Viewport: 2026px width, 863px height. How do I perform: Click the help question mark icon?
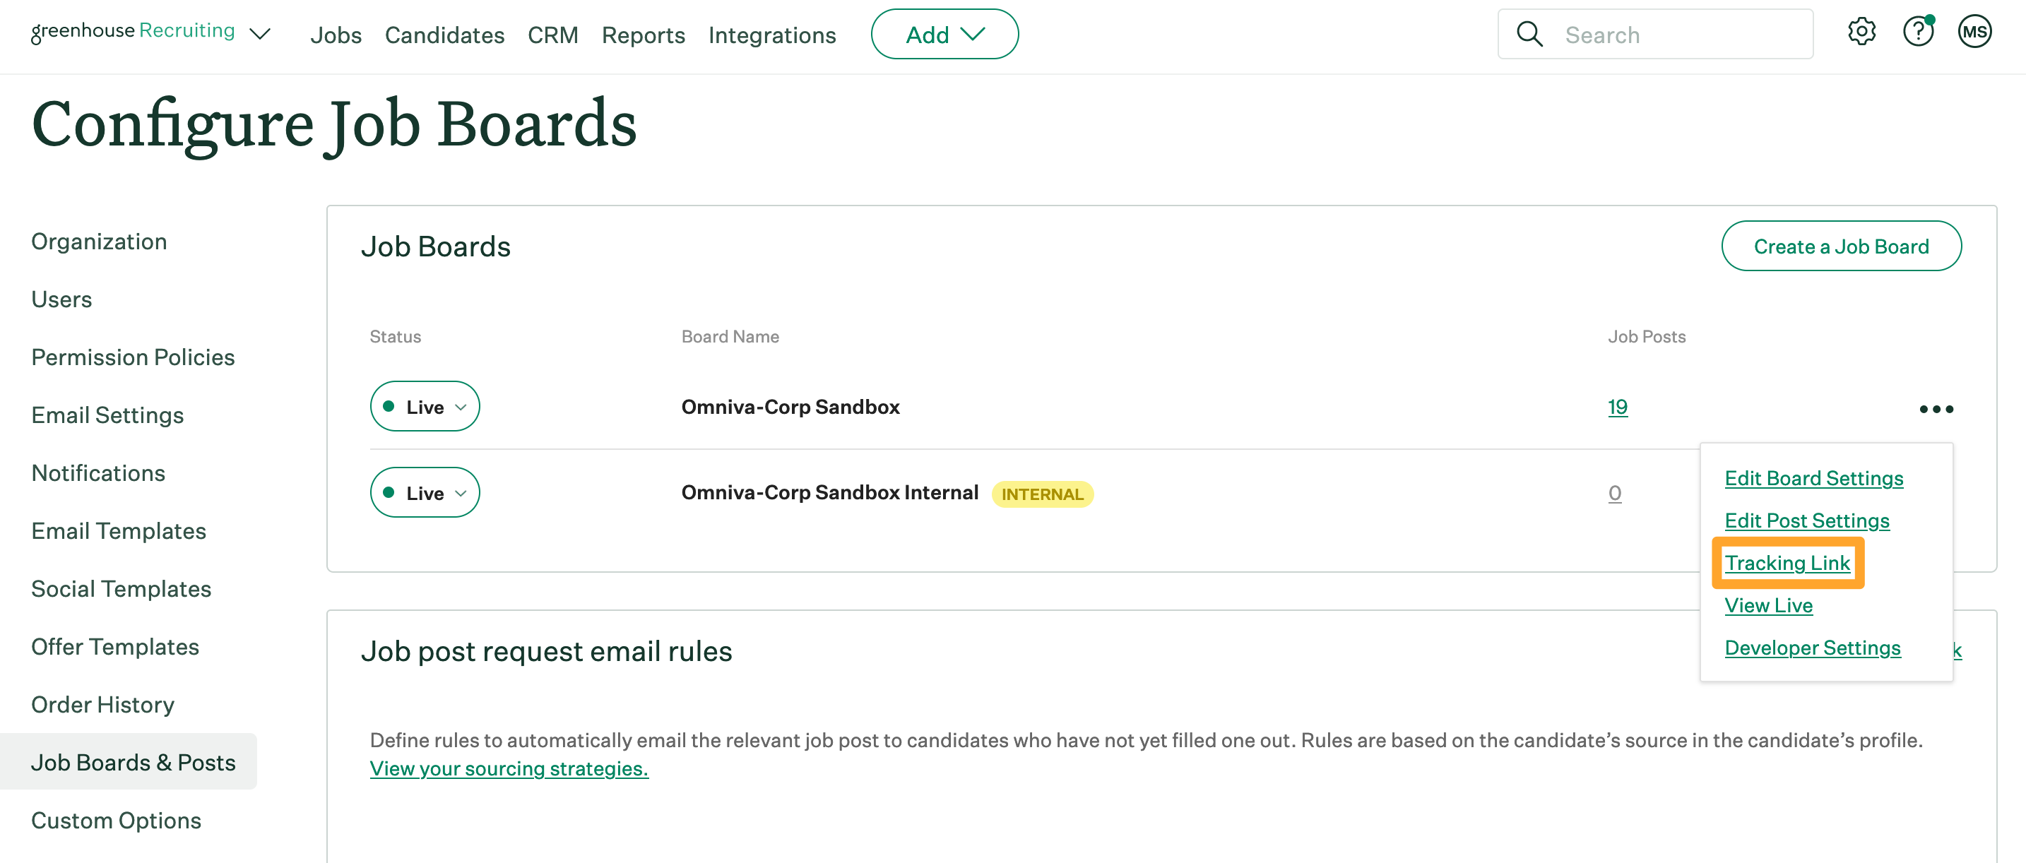click(x=1917, y=32)
